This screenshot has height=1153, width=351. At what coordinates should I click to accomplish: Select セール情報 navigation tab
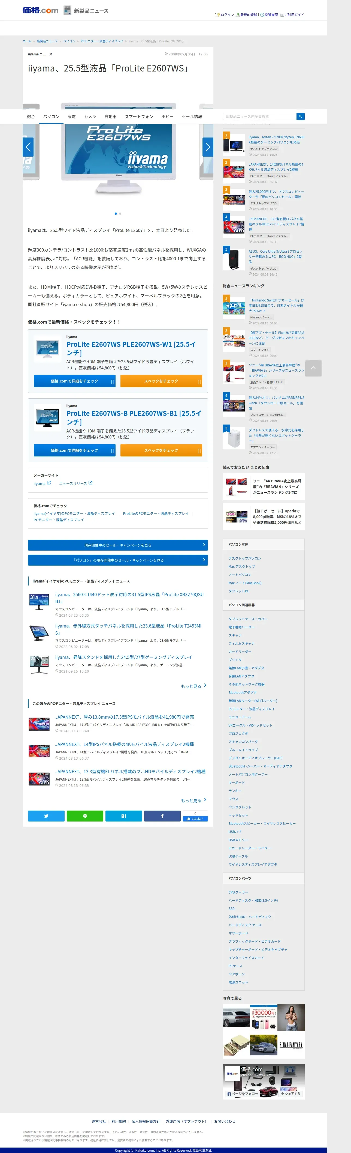[192, 117]
